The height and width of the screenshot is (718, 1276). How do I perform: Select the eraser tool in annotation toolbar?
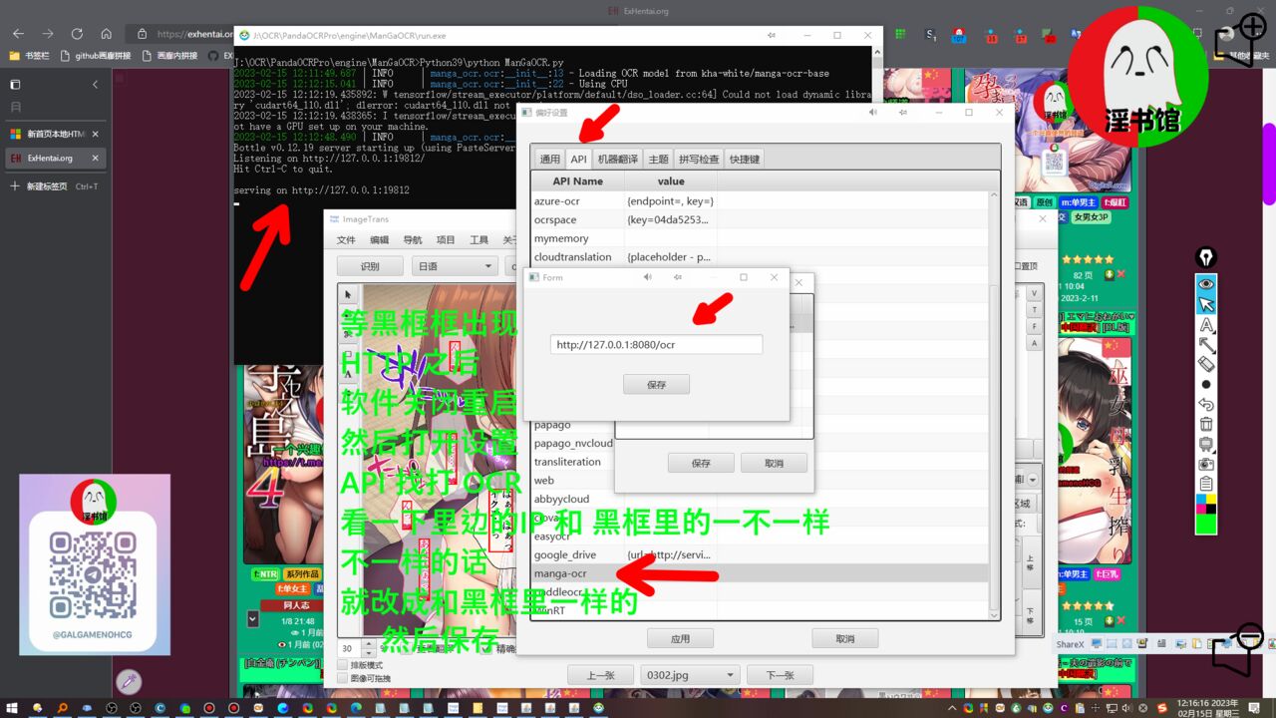(x=1206, y=364)
